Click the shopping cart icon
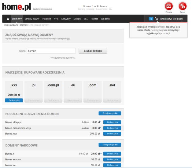 pyautogui.click(x=157, y=19)
